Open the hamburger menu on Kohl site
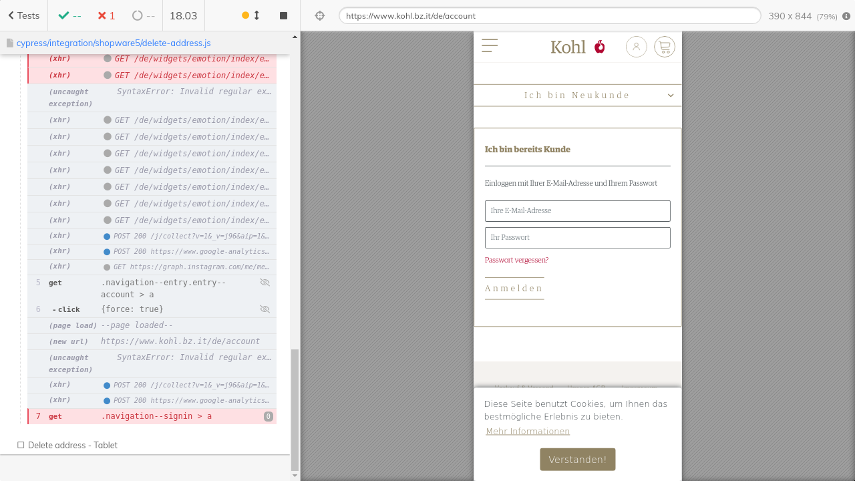Image resolution: width=855 pixels, height=481 pixels. tap(490, 45)
